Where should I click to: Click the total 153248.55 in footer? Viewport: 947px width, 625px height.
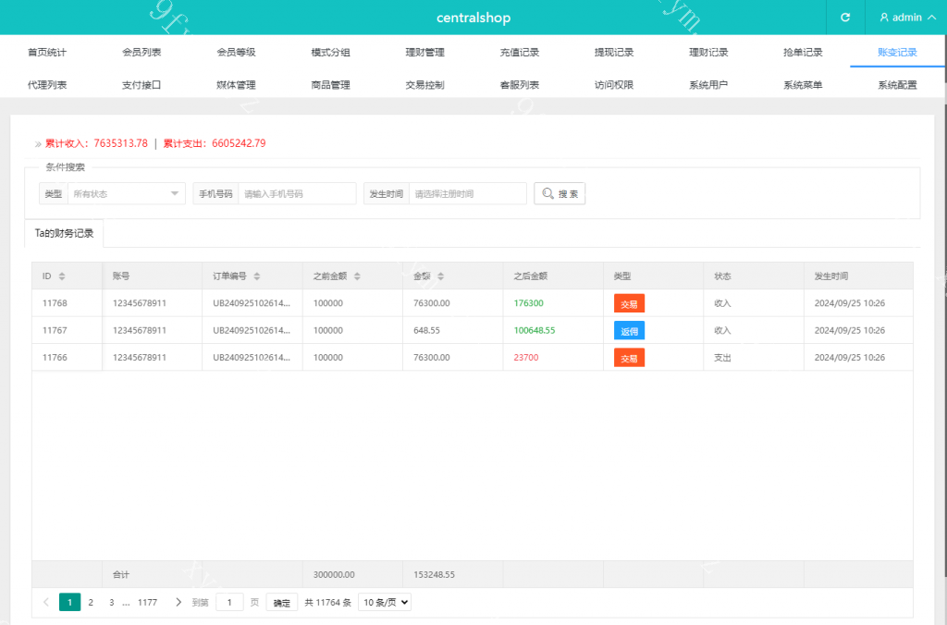[435, 574]
